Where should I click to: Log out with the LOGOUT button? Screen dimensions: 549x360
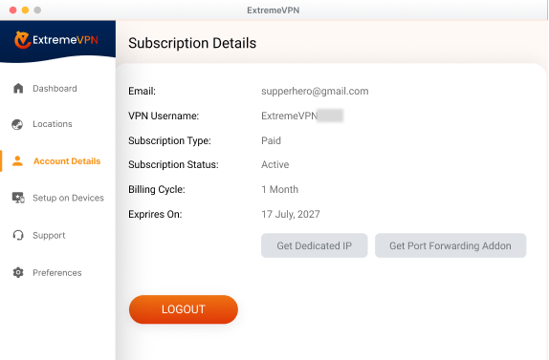(184, 309)
